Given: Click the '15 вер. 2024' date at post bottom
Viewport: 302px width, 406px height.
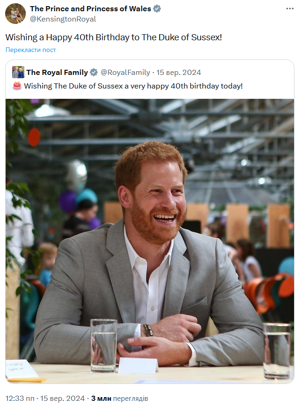Looking at the screenshot, I should [62, 399].
